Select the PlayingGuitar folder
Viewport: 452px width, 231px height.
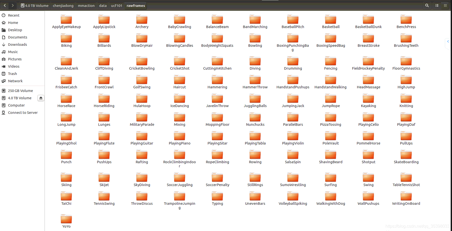pyautogui.click(x=142, y=138)
